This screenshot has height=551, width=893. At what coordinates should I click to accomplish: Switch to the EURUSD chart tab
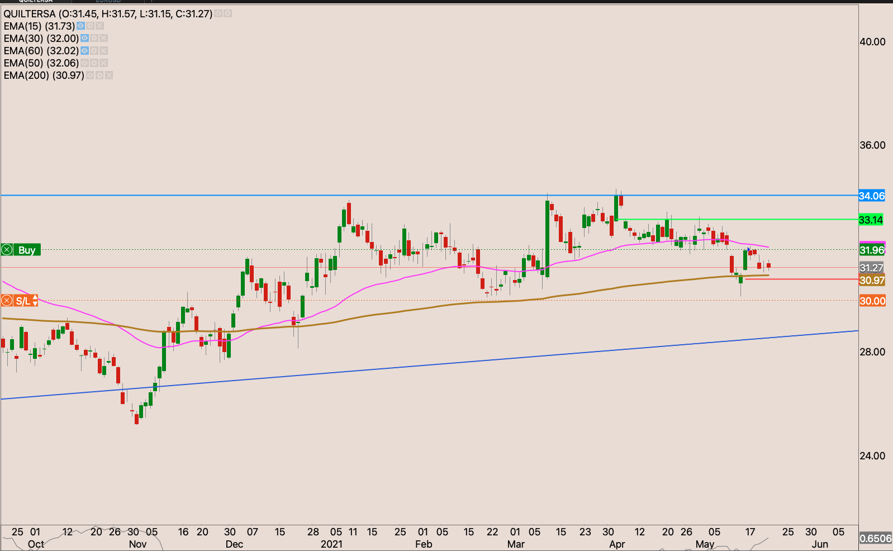click(x=108, y=2)
